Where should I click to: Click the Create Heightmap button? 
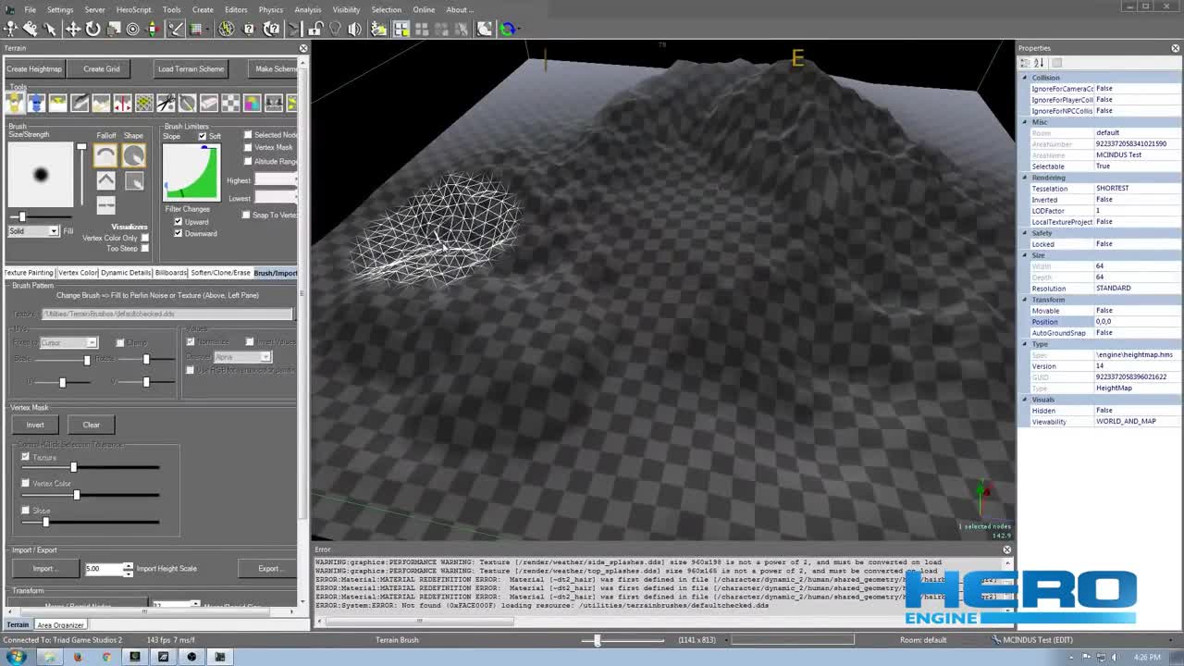pyautogui.click(x=34, y=68)
